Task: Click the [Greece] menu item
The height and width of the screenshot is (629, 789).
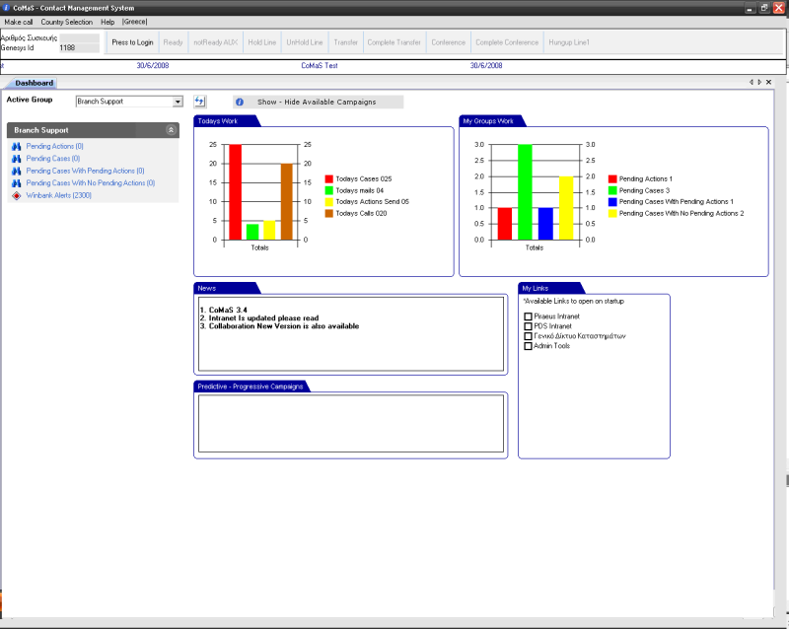Action: coord(134,22)
